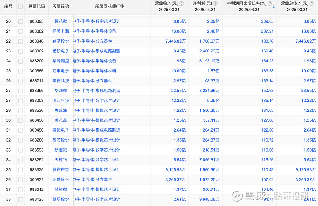Open stock link 澜起科技
Viewport: 318px width, 206px height.
61,101
